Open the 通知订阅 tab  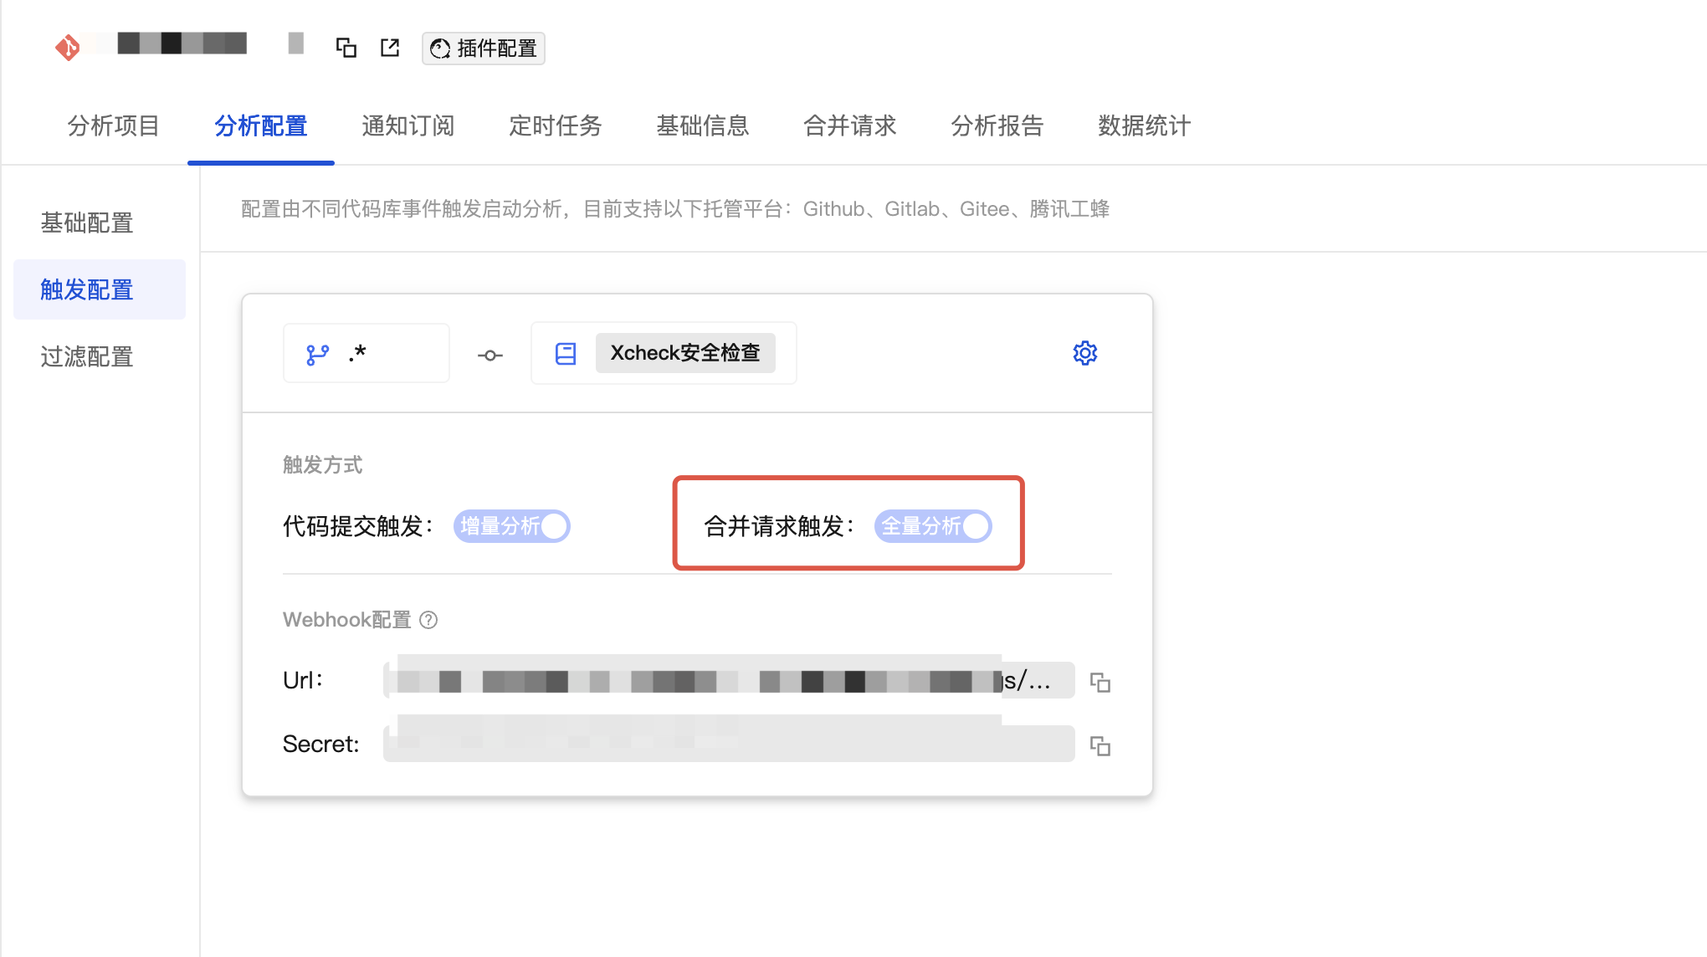click(x=408, y=125)
